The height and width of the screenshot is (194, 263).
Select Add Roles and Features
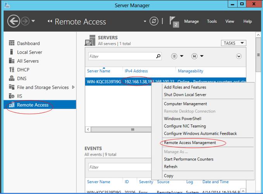click(185, 87)
